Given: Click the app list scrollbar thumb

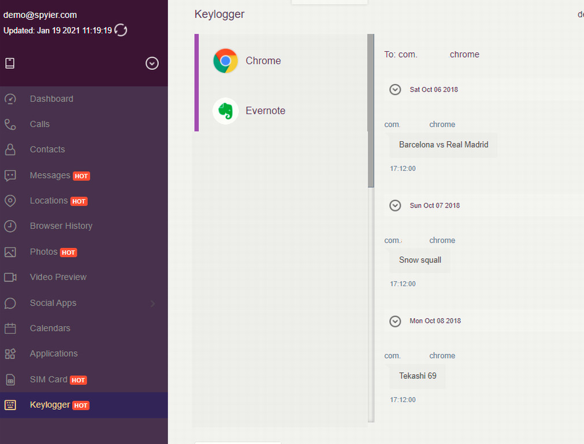Looking at the screenshot, I should (371, 111).
